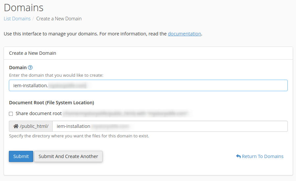The height and width of the screenshot is (181, 296).
Task: Click the Document Root (File System Location) label
Action: [52, 103]
